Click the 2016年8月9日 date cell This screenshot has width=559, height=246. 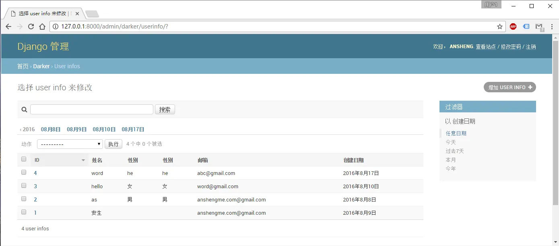(x=359, y=213)
